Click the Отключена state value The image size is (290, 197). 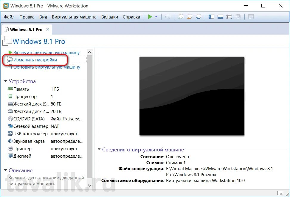tap(177, 157)
